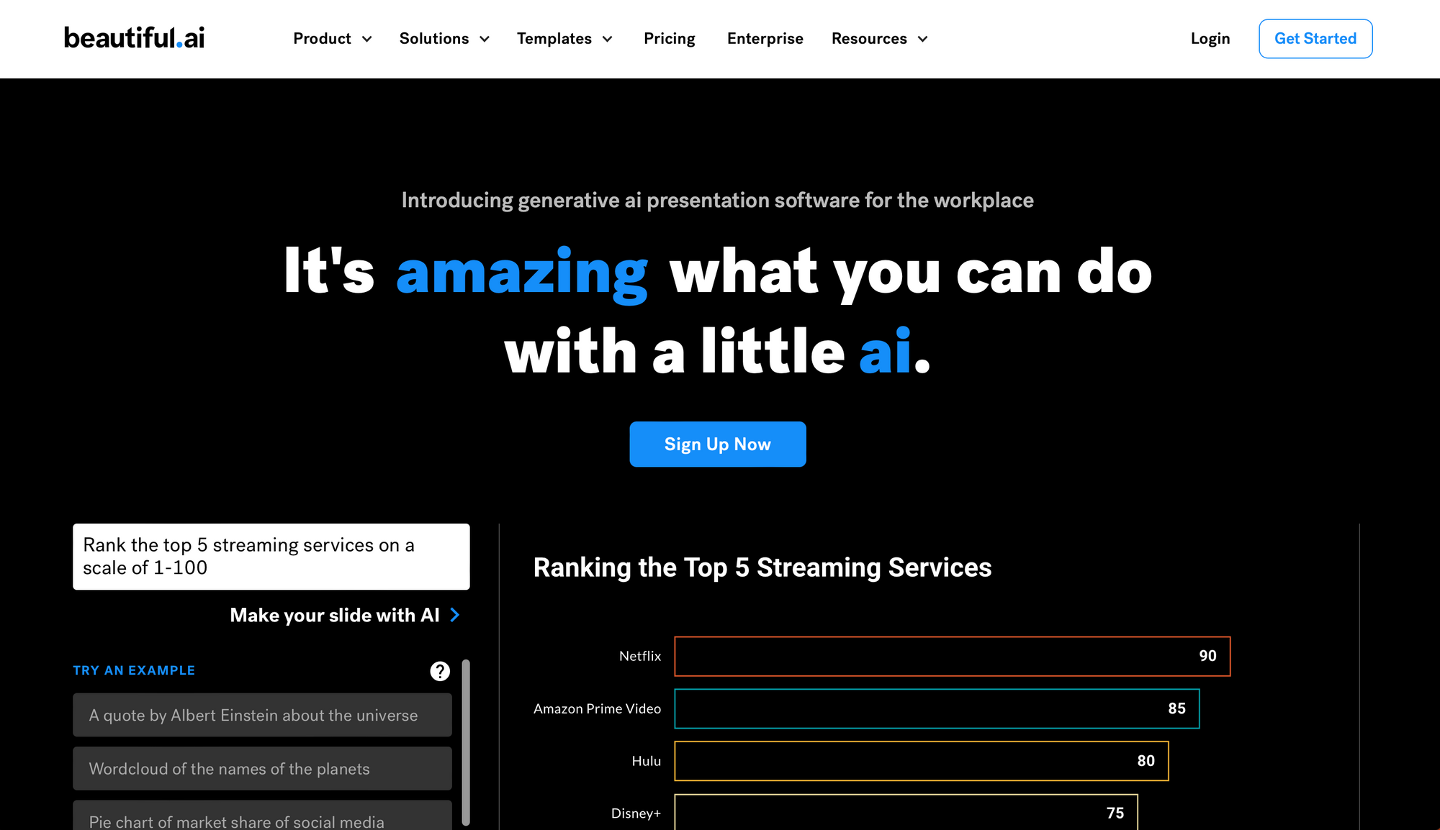1440x830 pixels.
Task: Click the streaming services prompt input field
Action: tap(271, 556)
